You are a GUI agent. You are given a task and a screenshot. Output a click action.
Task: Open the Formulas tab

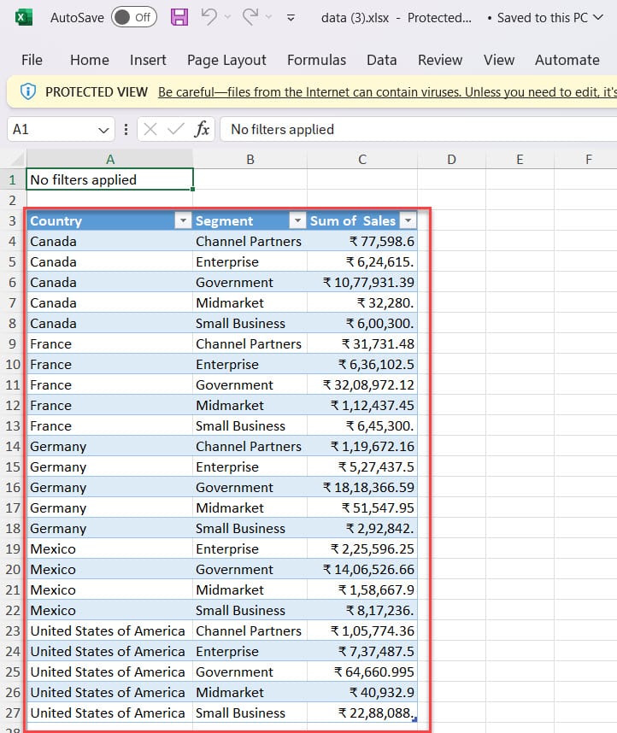point(317,60)
